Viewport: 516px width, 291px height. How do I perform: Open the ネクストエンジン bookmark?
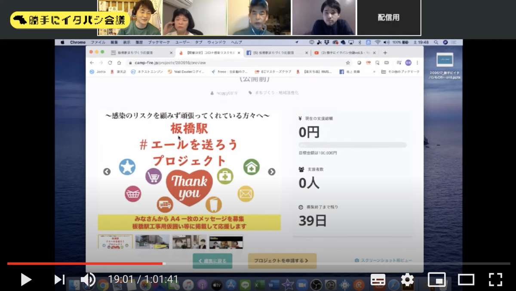[147, 72]
